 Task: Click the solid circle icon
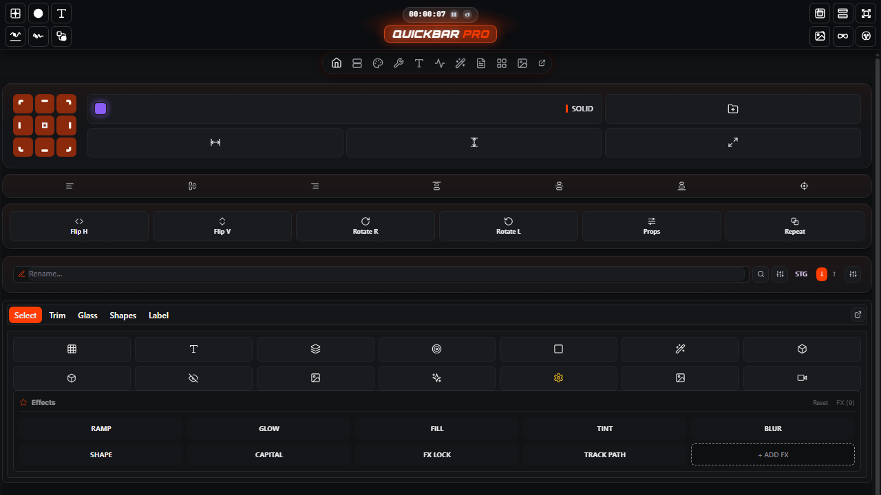(x=39, y=13)
